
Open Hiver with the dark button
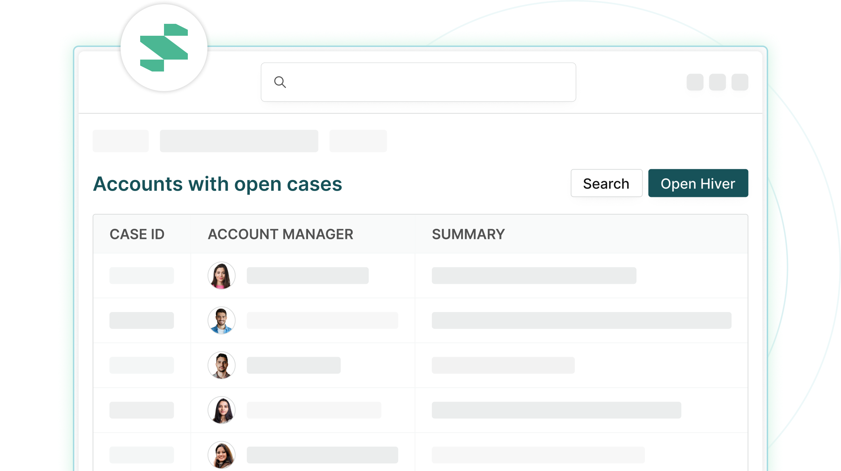[698, 183]
